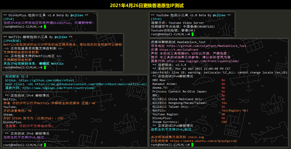The width and height of the screenshot is (291, 149).
Task: Click the 恭喜 你的IP可以打开Netflix line
Action: pyautogui.click(x=49, y=103)
